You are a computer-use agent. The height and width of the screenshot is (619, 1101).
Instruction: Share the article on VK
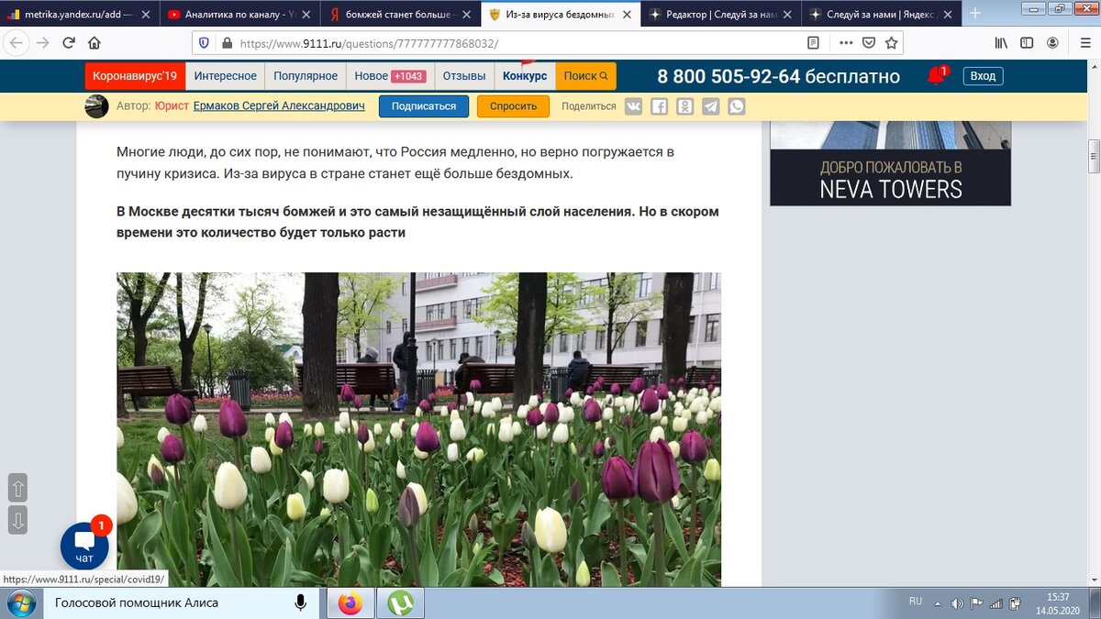click(x=633, y=106)
